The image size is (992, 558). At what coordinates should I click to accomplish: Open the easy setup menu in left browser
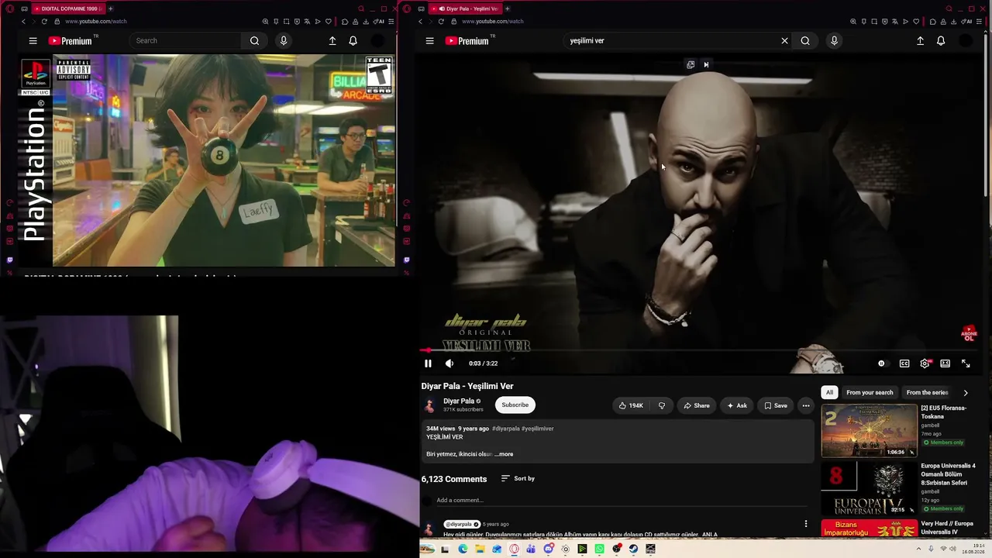[x=391, y=22]
